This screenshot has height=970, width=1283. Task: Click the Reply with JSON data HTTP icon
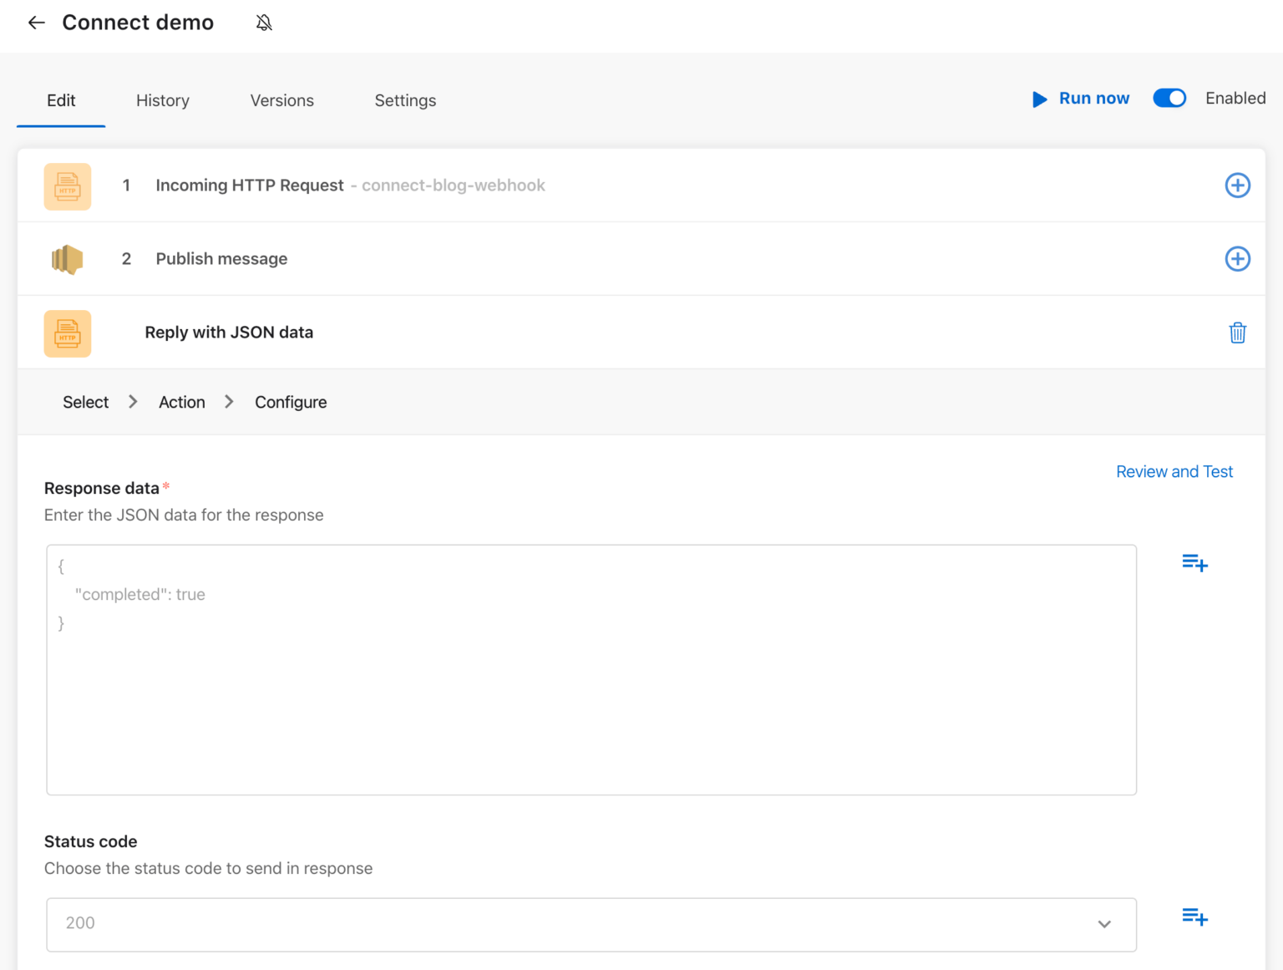click(x=67, y=333)
